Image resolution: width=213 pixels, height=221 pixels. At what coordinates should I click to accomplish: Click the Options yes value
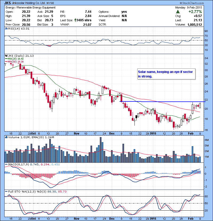[124, 12]
